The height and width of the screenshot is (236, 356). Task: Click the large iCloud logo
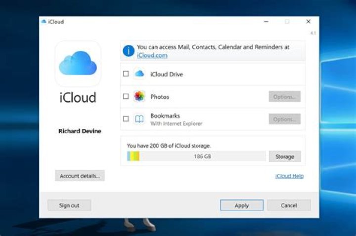(78, 63)
